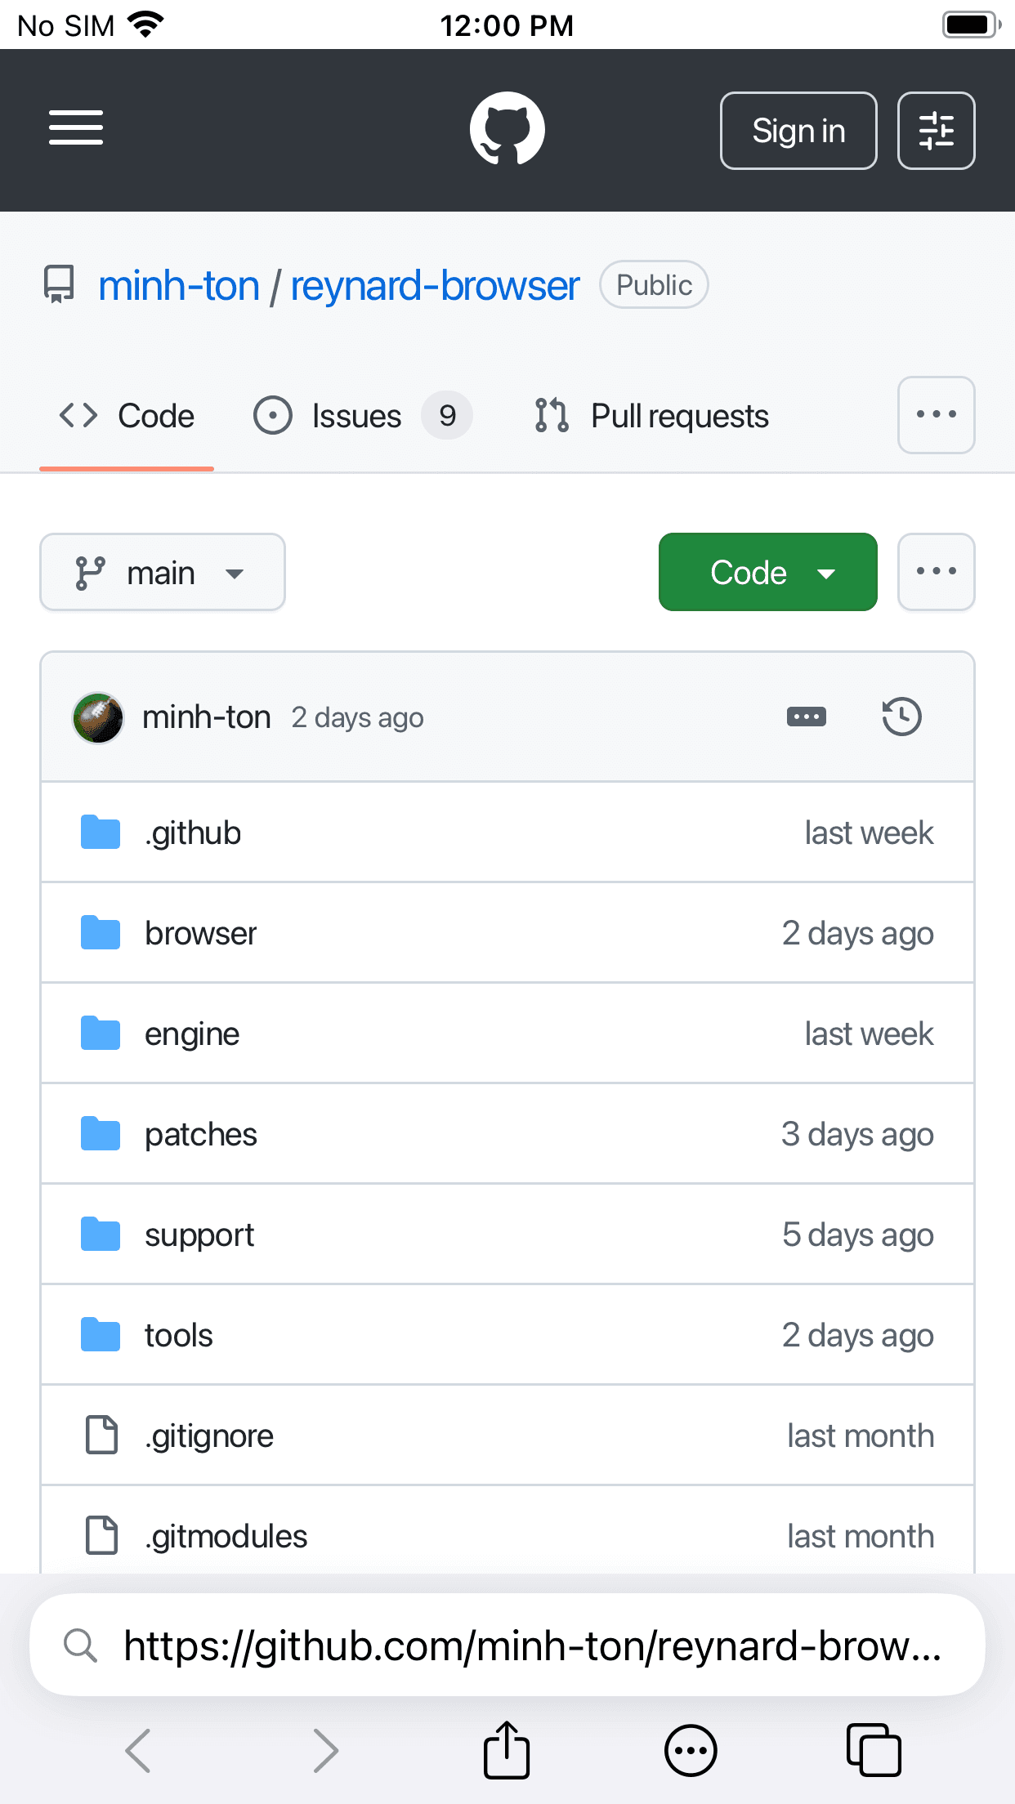1015x1804 pixels.
Task: Tap the browser share icon
Action: tap(507, 1750)
